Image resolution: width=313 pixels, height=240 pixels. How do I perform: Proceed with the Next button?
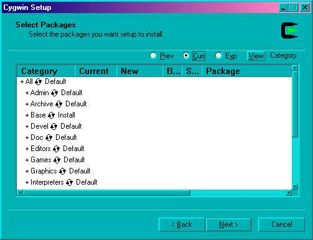point(228,224)
